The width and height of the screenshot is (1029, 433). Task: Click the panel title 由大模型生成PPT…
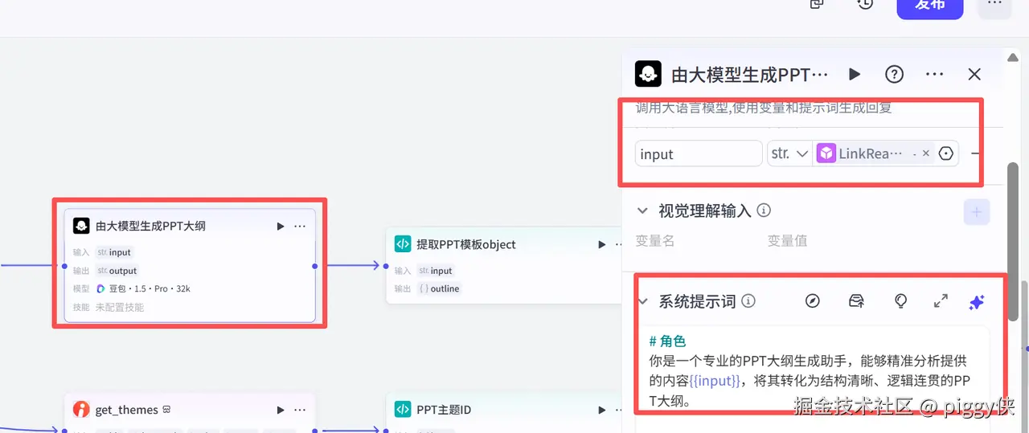[749, 75]
